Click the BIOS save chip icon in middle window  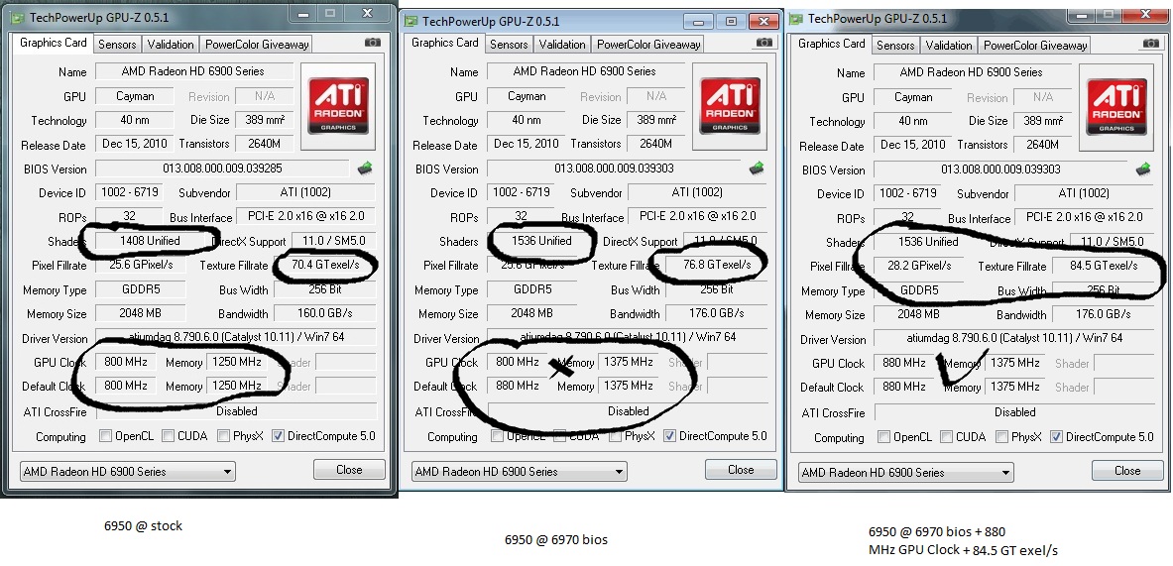(x=758, y=169)
